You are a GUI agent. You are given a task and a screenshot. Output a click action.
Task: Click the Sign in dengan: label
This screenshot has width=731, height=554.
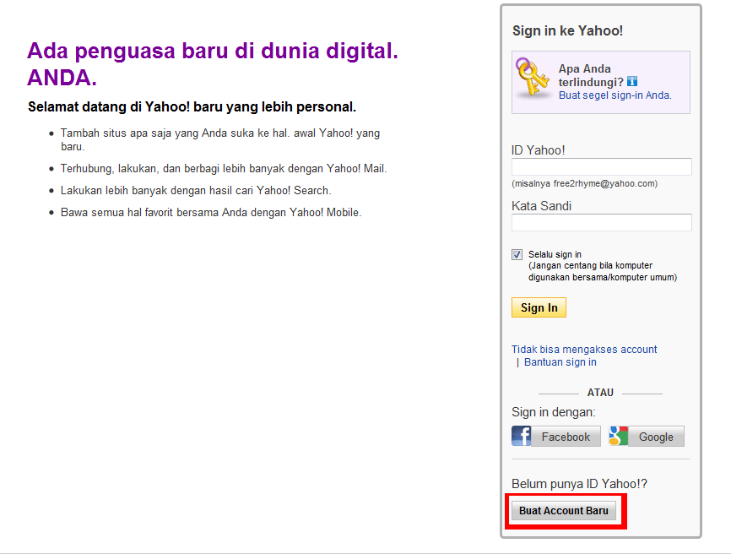[554, 412]
